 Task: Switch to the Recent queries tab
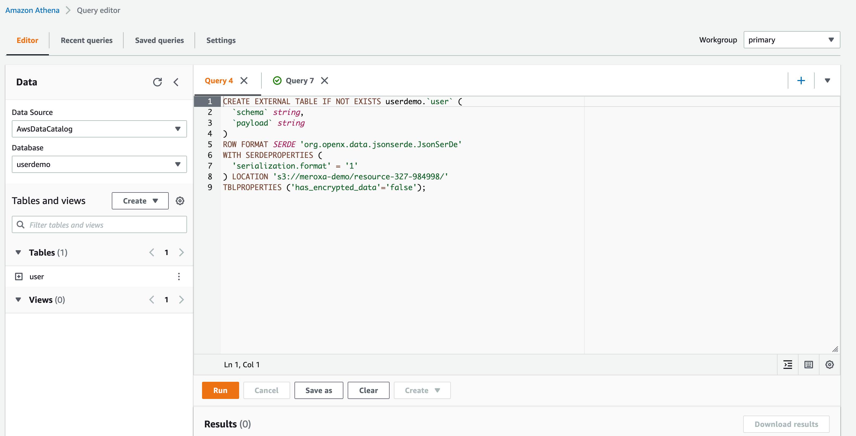coord(87,40)
